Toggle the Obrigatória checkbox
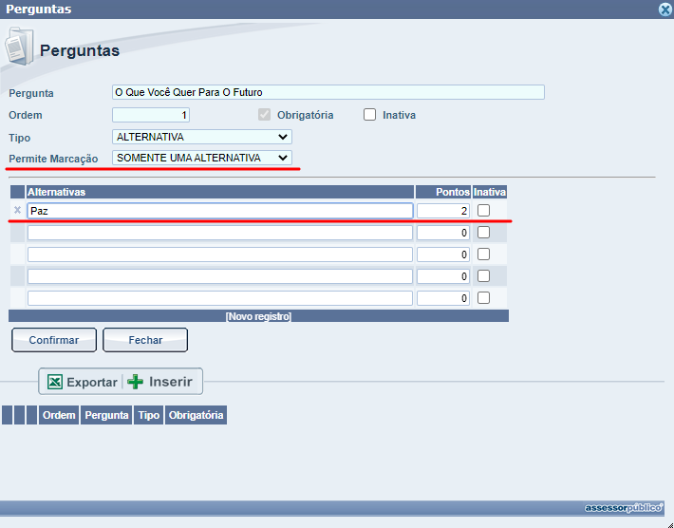 pyautogui.click(x=265, y=115)
